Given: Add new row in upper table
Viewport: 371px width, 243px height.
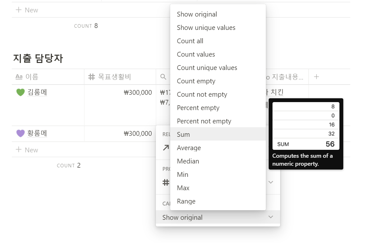Looking at the screenshot, I should tap(27, 10).
